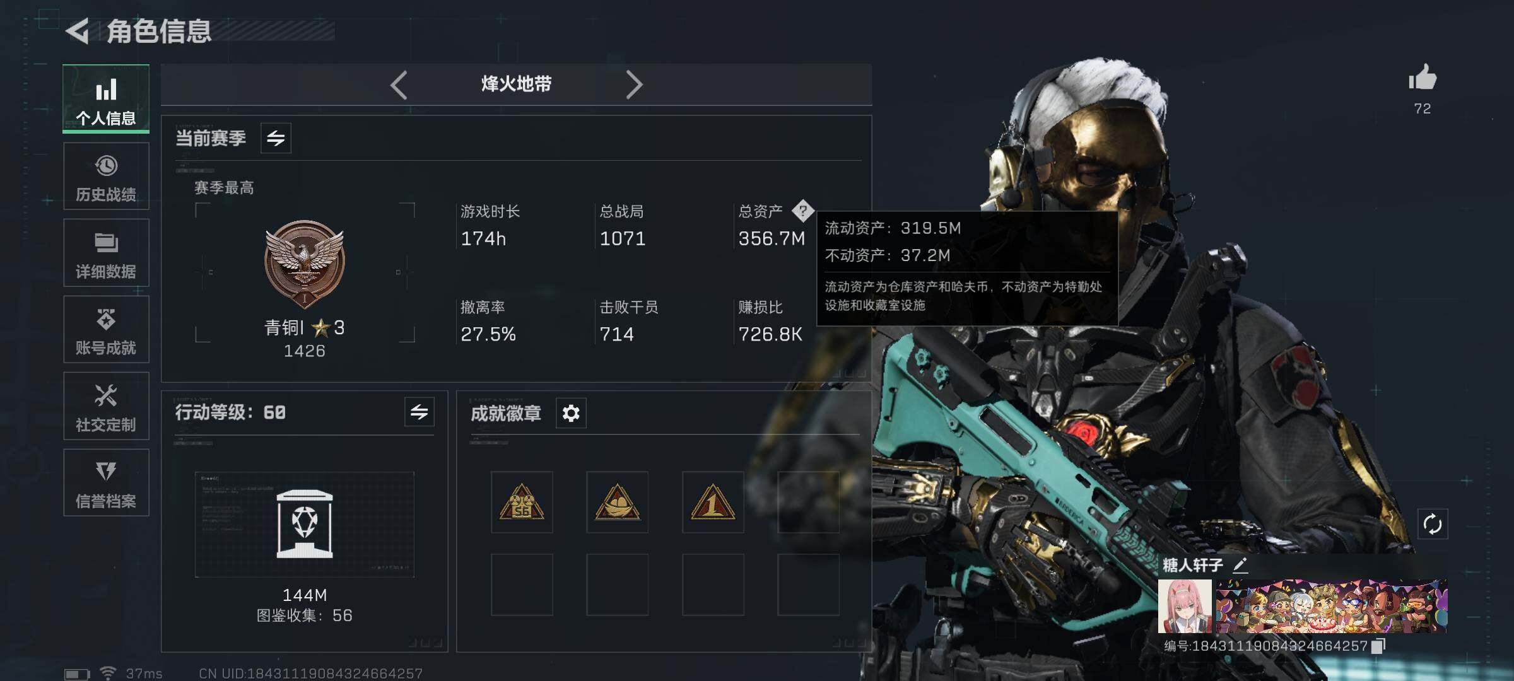The height and width of the screenshot is (681, 1514).
Task: Toggle the 行动等级 swap button
Action: pyautogui.click(x=420, y=412)
